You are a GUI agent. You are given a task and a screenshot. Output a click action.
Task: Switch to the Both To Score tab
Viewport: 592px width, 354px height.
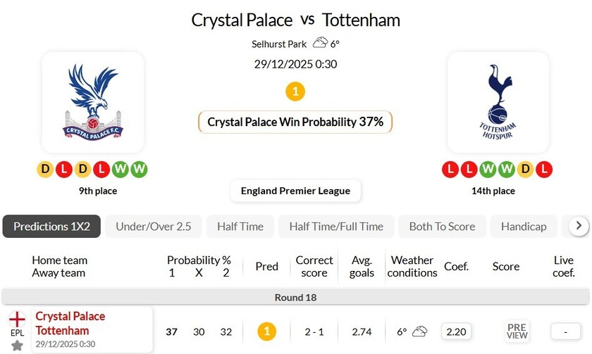[x=442, y=226]
